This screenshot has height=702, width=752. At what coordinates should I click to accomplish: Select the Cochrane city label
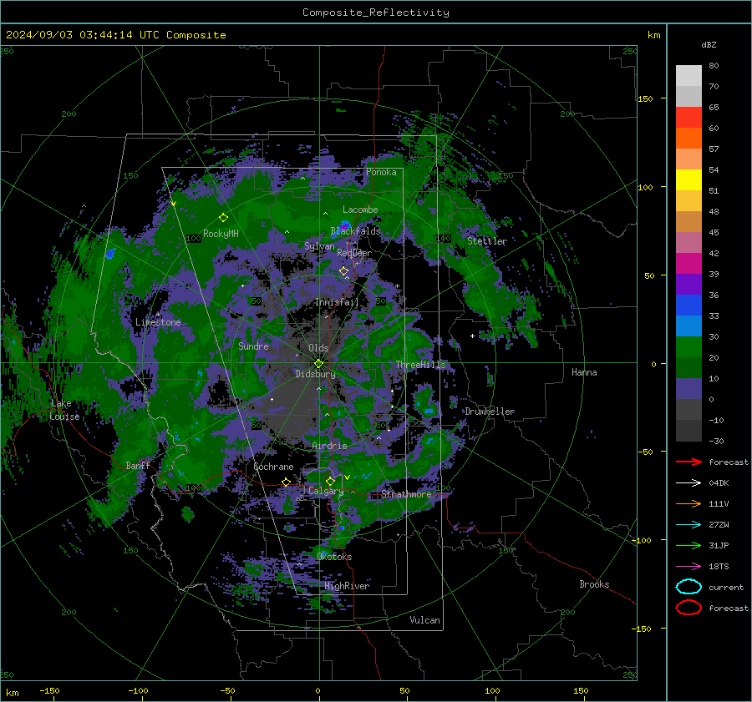click(273, 467)
